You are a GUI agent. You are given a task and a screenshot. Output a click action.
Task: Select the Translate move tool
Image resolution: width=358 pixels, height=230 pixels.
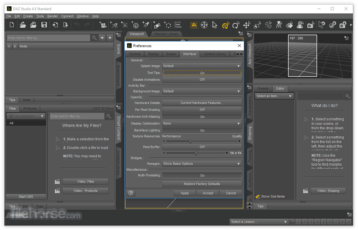point(247,25)
